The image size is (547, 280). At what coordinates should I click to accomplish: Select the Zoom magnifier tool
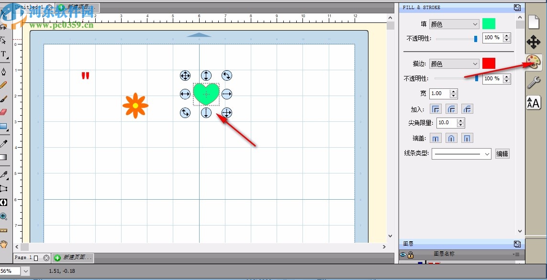3,216
